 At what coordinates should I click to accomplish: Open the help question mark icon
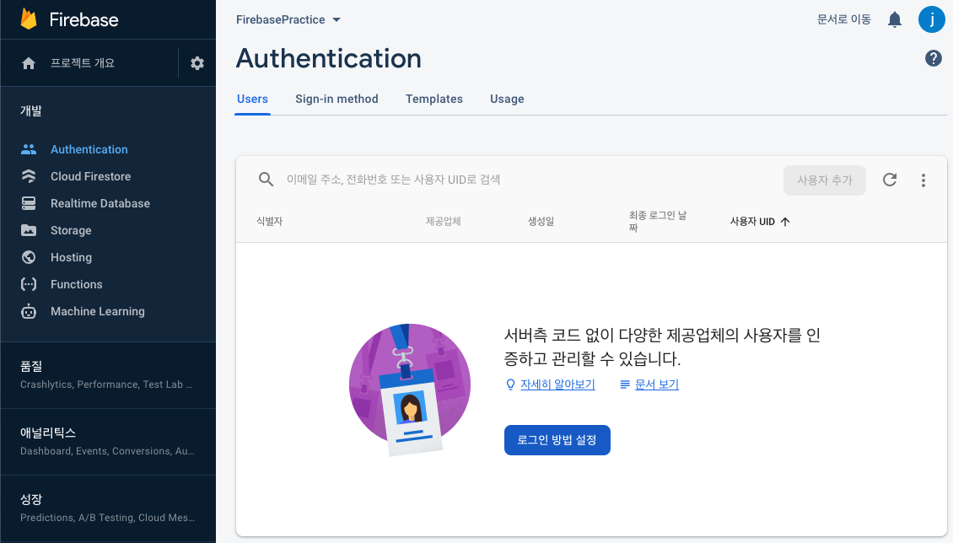pyautogui.click(x=934, y=58)
